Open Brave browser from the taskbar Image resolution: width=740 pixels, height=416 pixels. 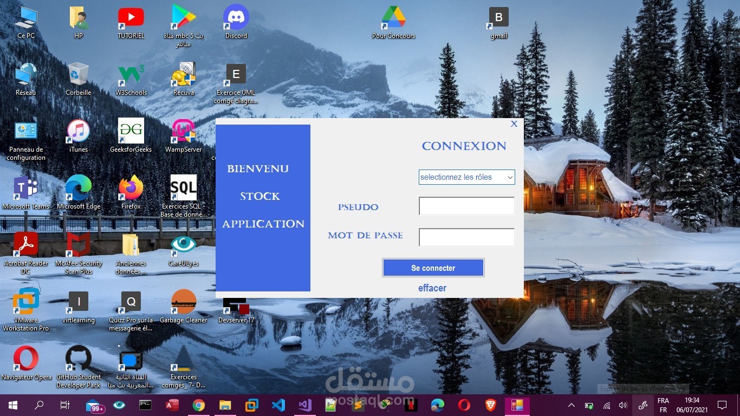pos(491,405)
